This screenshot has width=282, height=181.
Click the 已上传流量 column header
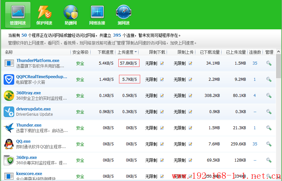[236, 52]
